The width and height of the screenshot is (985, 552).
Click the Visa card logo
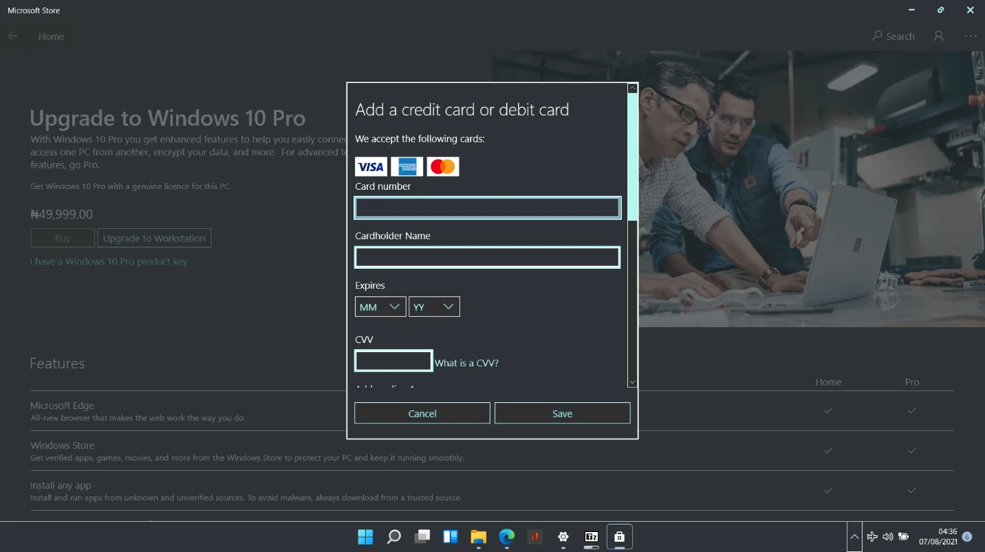coord(371,166)
